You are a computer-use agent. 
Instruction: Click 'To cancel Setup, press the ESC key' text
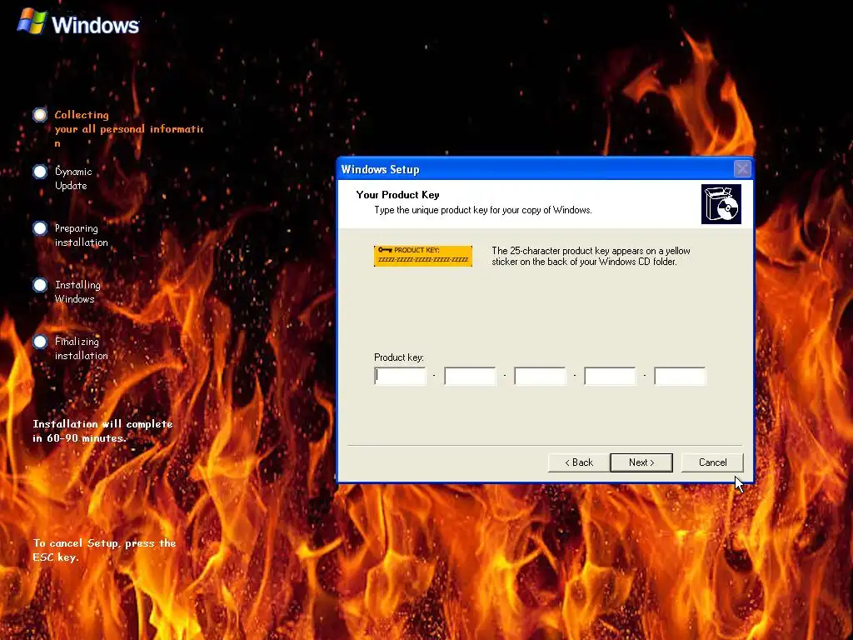104,550
